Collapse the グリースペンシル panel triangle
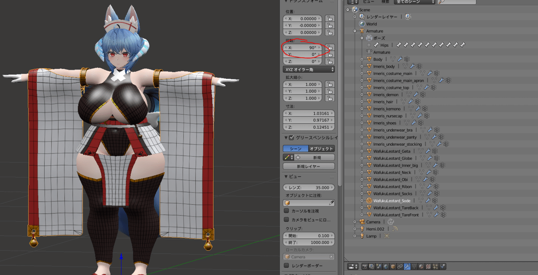Image resolution: width=538 pixels, height=275 pixels. (286, 137)
